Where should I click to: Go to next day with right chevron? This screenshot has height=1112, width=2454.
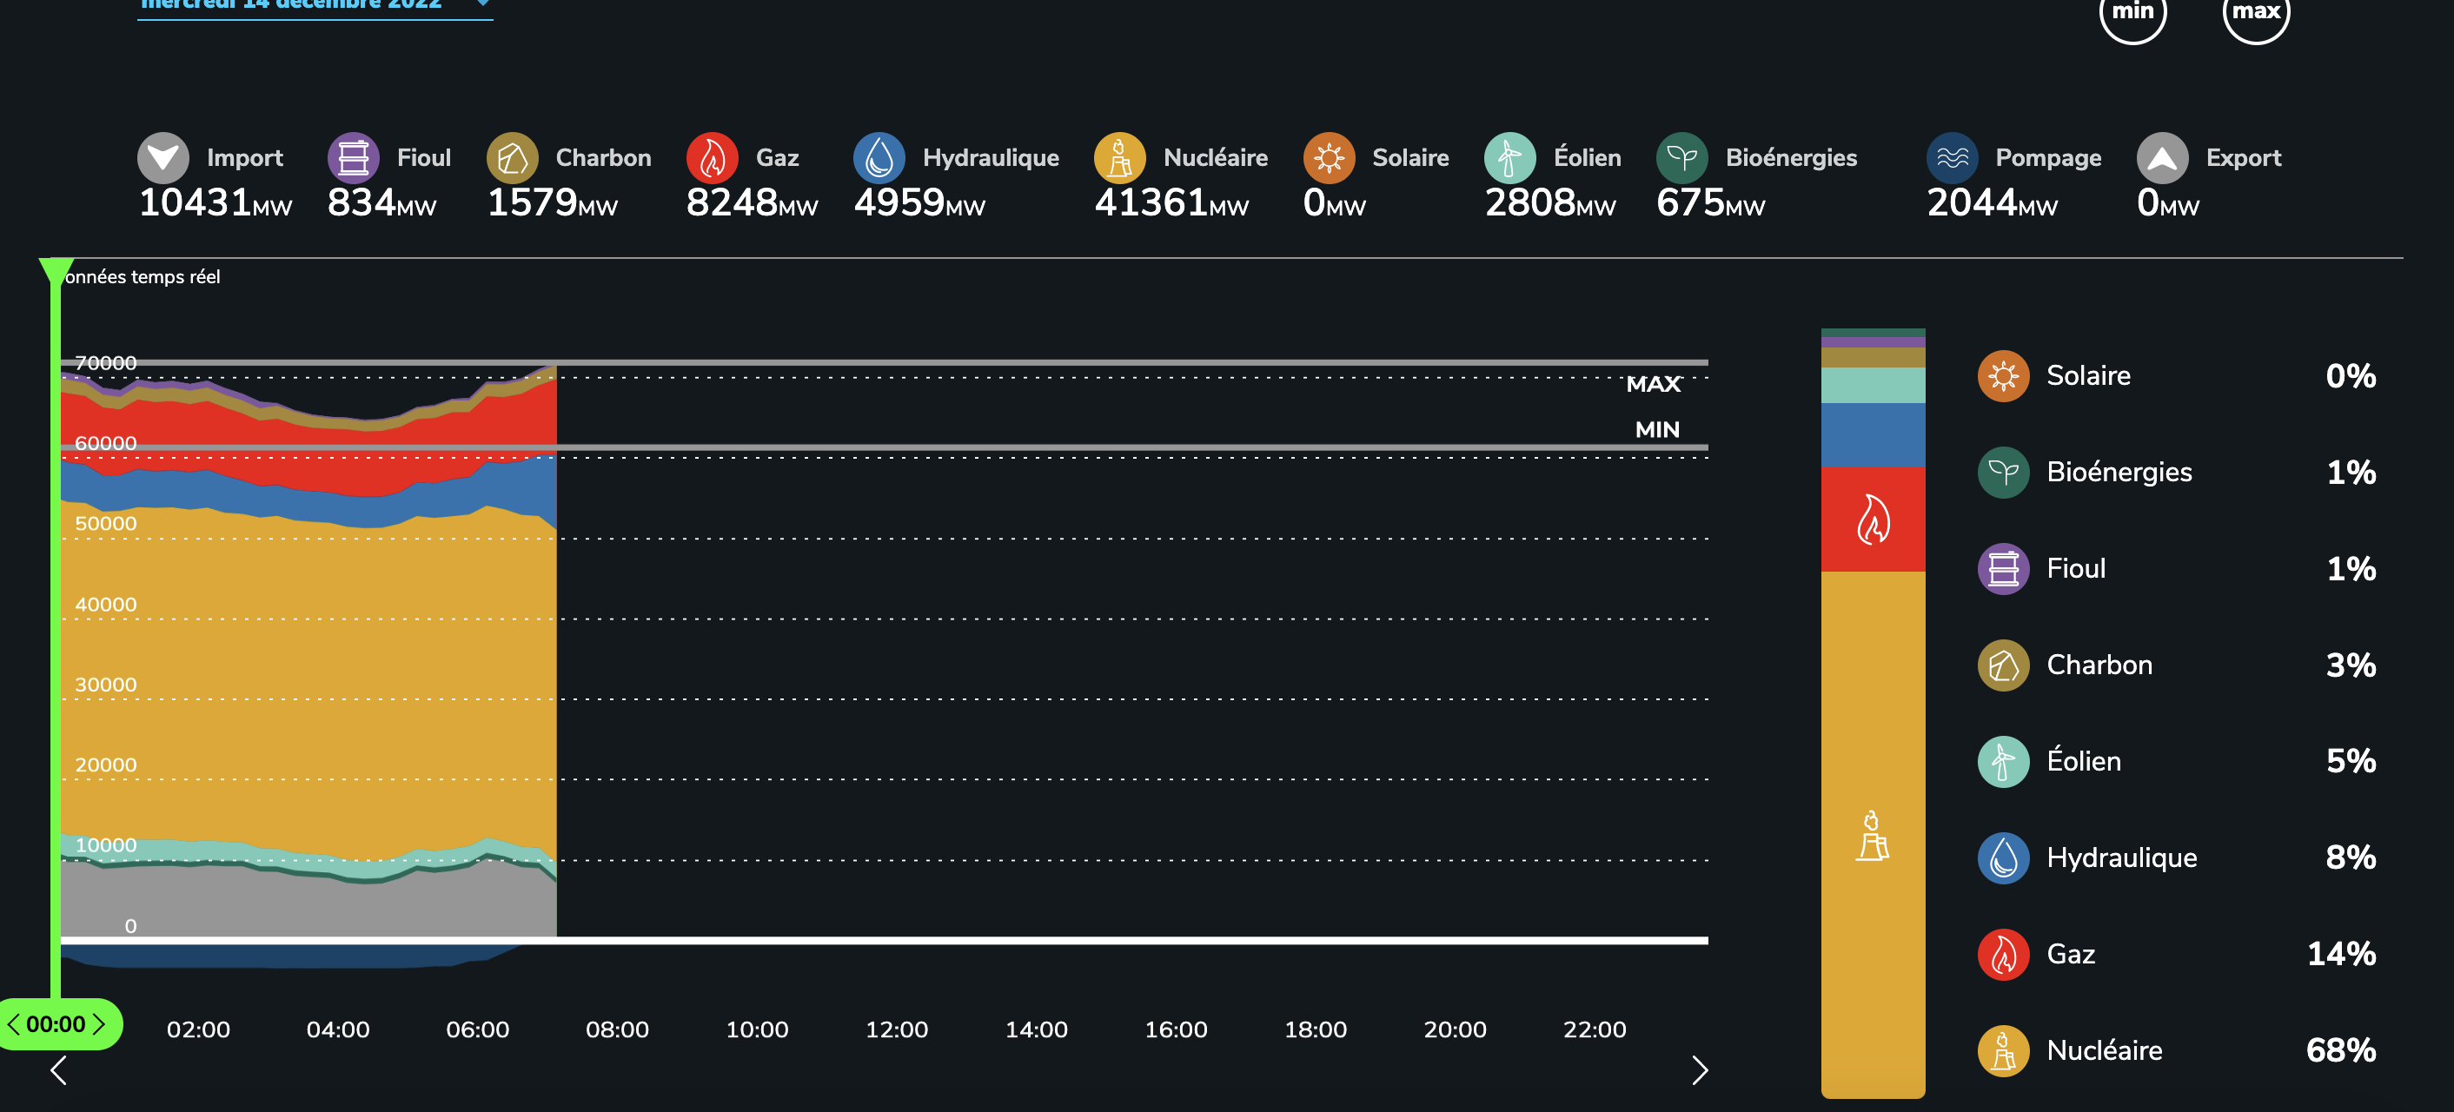click(x=1700, y=1070)
